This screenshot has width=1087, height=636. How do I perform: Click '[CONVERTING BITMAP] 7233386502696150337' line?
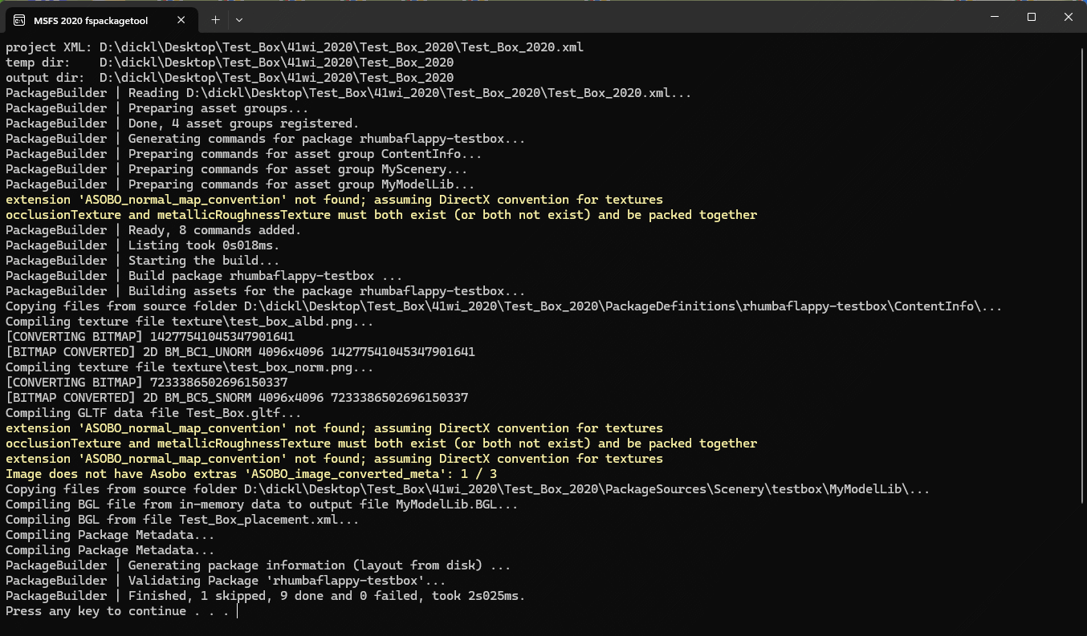pyautogui.click(x=147, y=383)
